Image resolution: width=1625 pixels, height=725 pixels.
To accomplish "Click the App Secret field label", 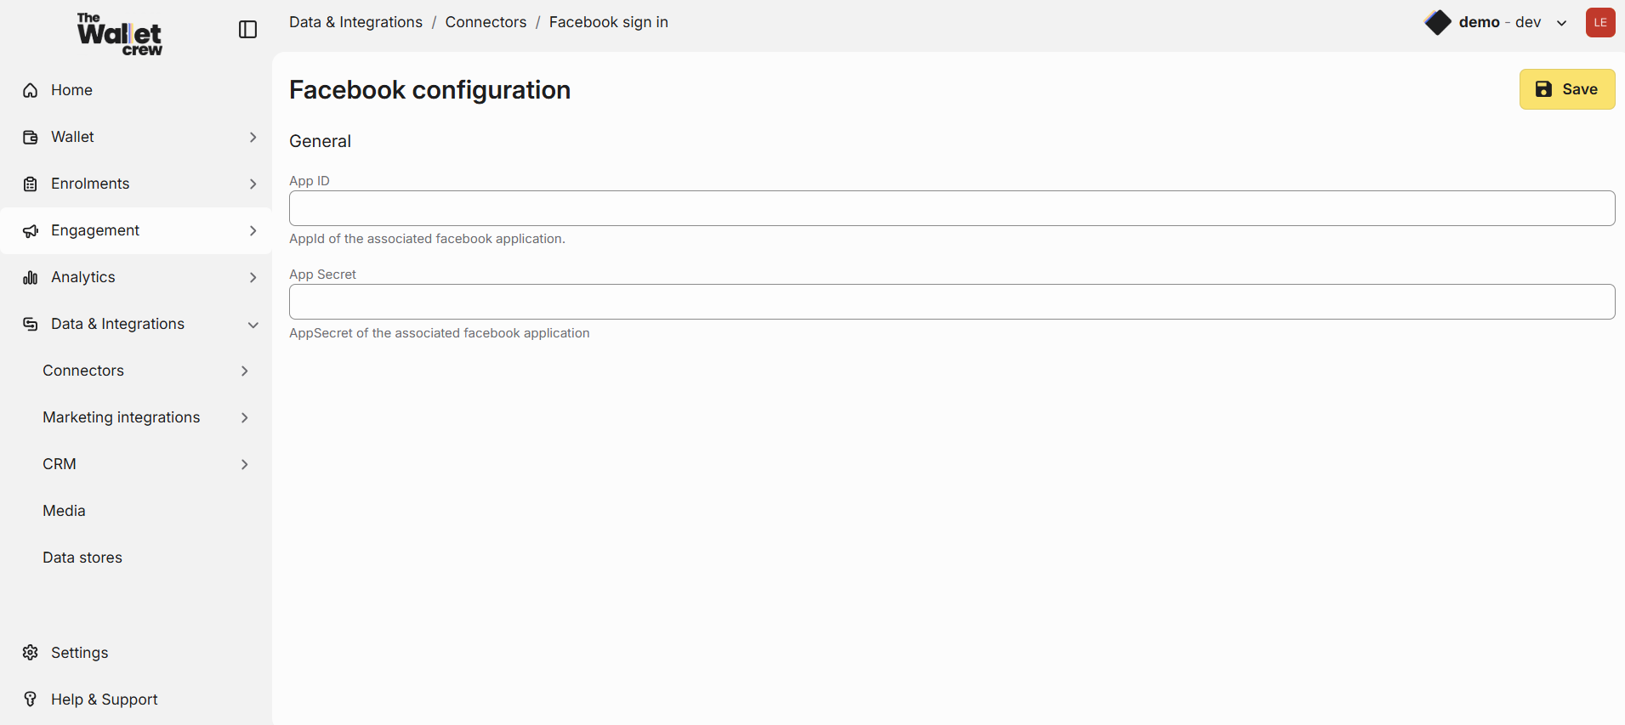I will (322, 275).
